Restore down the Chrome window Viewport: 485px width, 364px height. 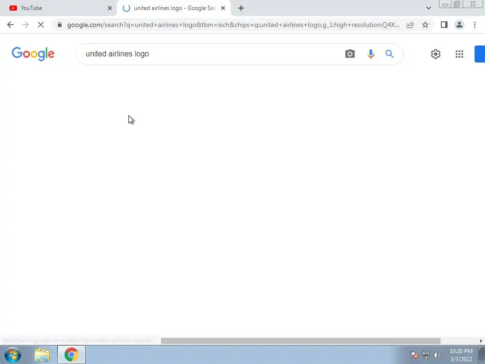(x=457, y=4)
